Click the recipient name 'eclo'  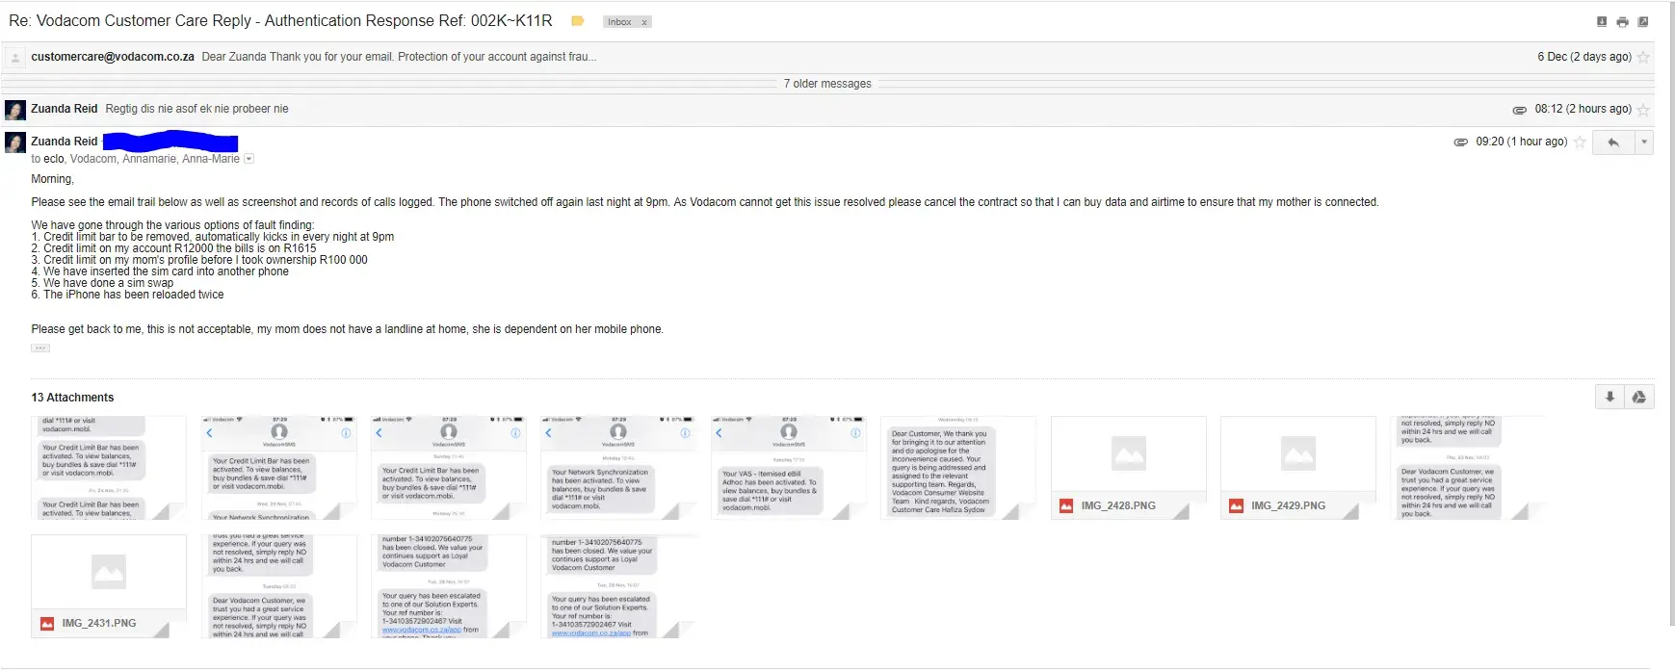click(54, 159)
